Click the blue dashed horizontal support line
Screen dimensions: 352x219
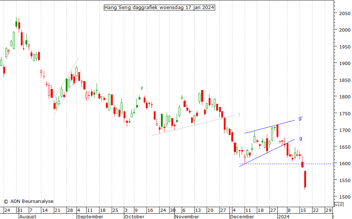click(273, 164)
